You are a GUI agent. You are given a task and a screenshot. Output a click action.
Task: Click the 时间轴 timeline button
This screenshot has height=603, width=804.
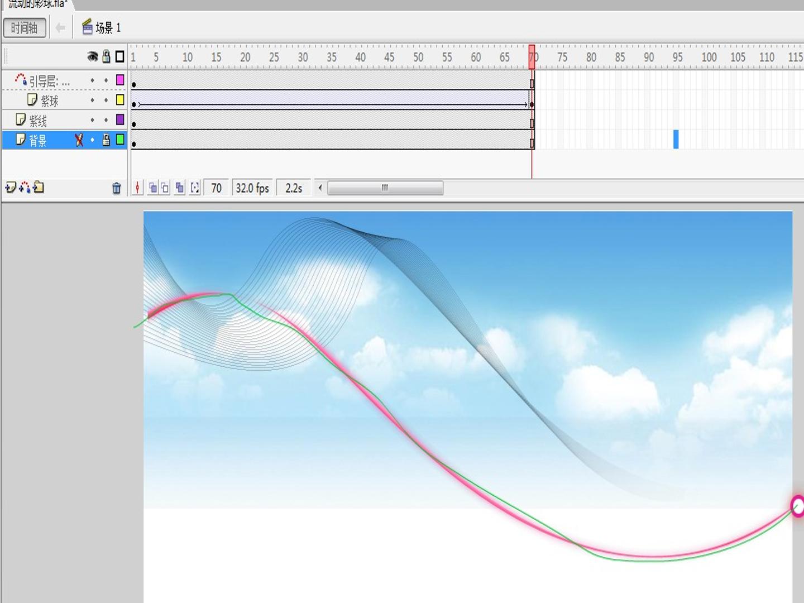pos(25,27)
